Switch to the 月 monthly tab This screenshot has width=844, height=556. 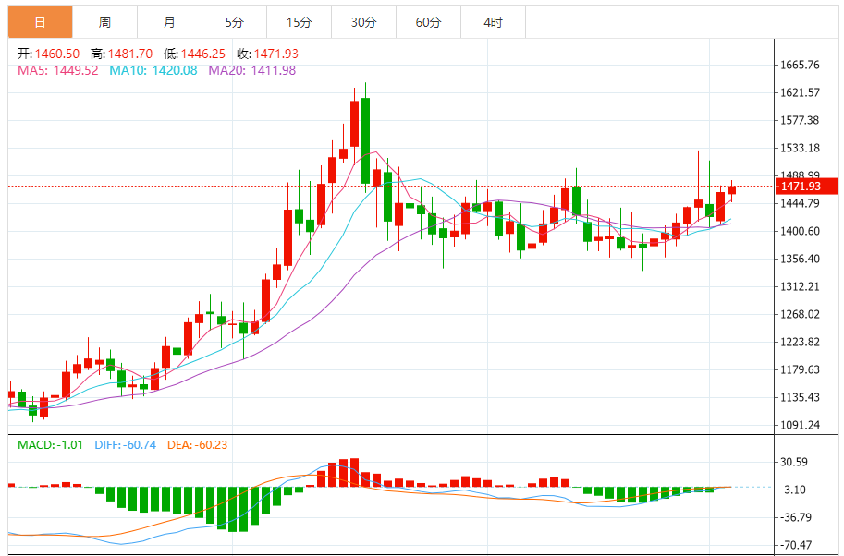(x=169, y=22)
